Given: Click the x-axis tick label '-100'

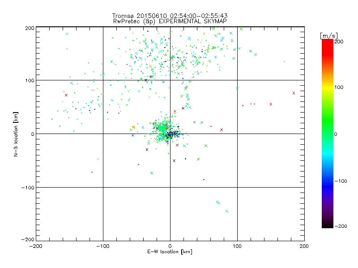Looking at the screenshot, I should coord(103,246).
